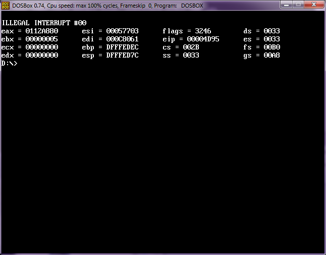The width and height of the screenshot is (326, 255).
Task: Click the eip value 00004D95
Action: [203, 39]
